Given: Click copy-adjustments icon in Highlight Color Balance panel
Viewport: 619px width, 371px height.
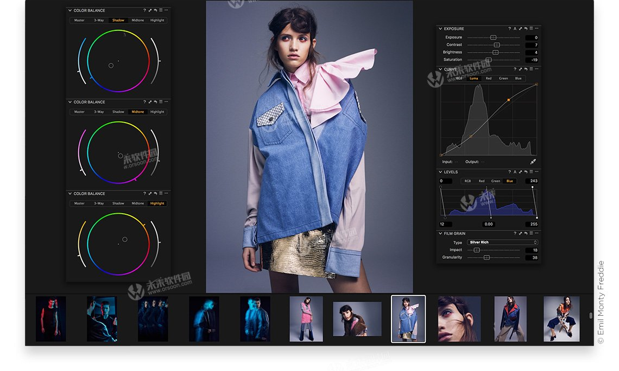Looking at the screenshot, I should [x=150, y=194].
